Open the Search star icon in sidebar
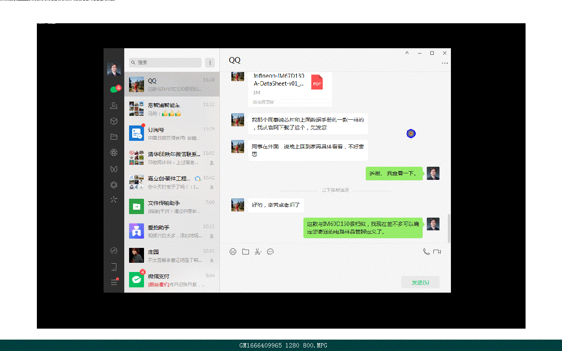This screenshot has height=351, width=562. (114, 200)
